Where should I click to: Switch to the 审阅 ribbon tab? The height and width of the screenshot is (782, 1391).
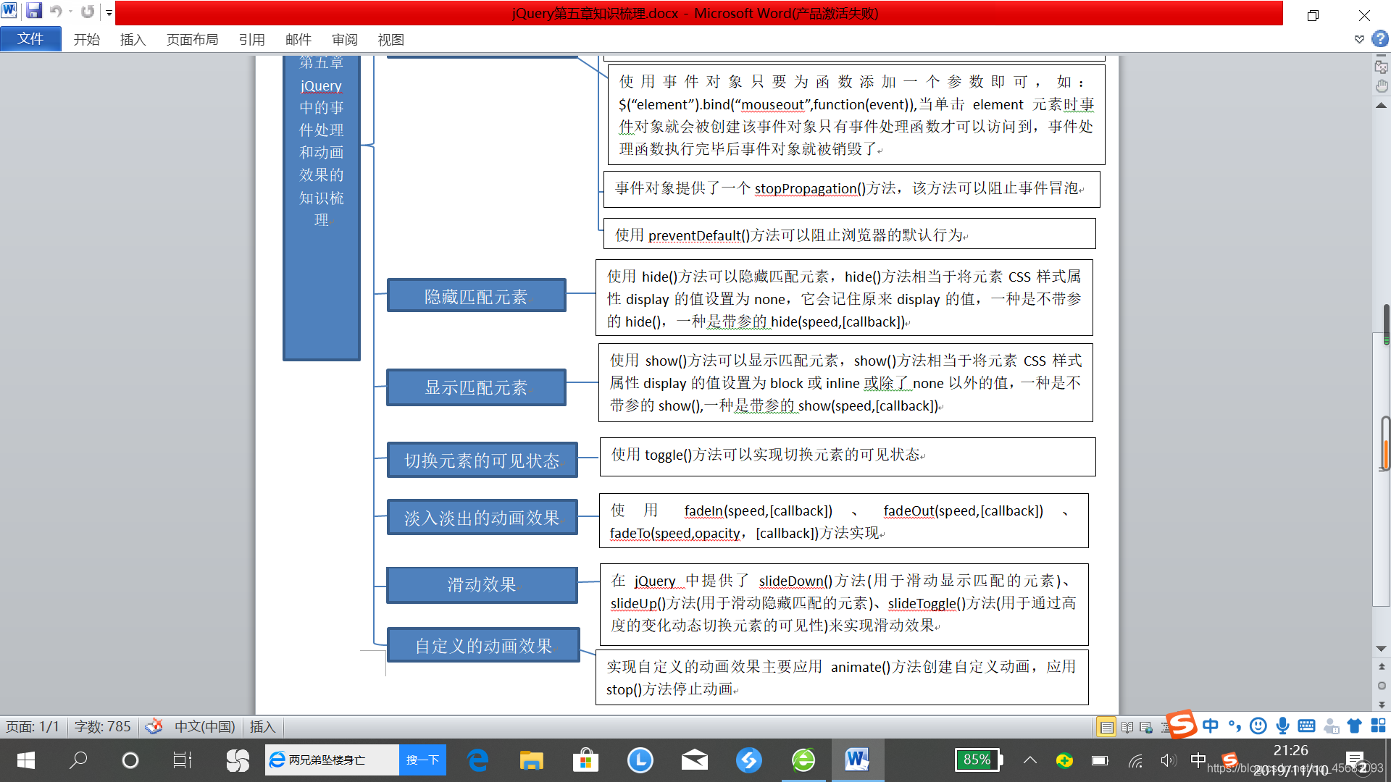click(345, 40)
